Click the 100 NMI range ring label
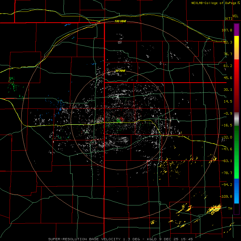Viewport: 241px width, 241px height. pyautogui.click(x=120, y=21)
